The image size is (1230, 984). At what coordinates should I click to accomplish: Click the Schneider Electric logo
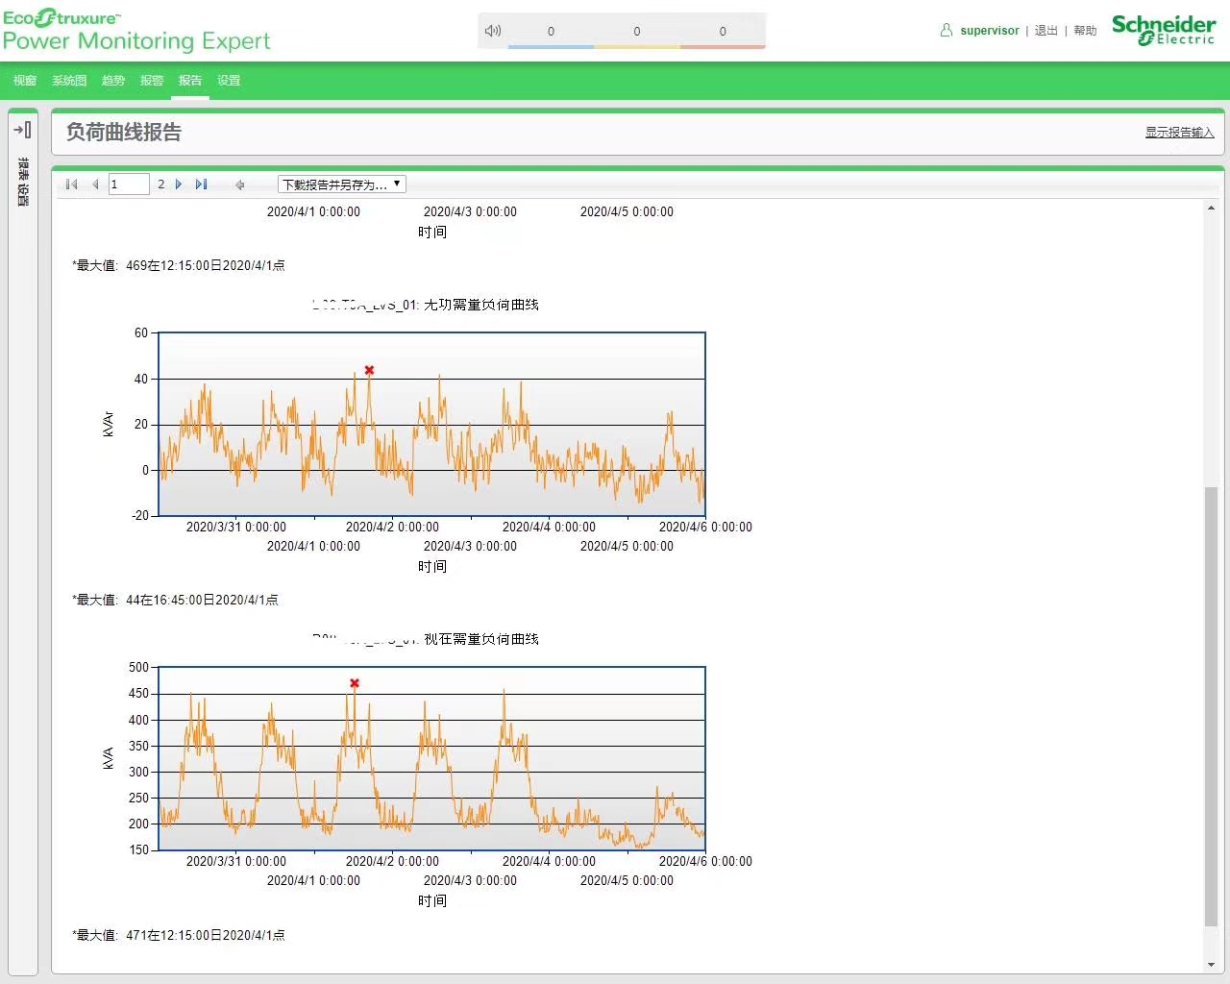pos(1163,30)
